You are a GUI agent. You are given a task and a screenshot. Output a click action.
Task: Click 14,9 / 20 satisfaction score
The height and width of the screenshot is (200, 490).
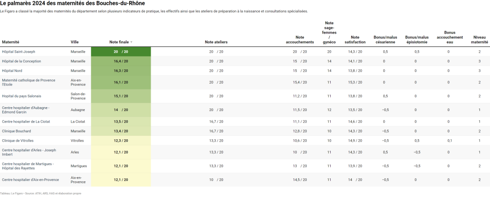pos(355,141)
